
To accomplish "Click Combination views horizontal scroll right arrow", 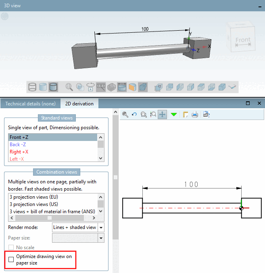I will pos(94,218).
